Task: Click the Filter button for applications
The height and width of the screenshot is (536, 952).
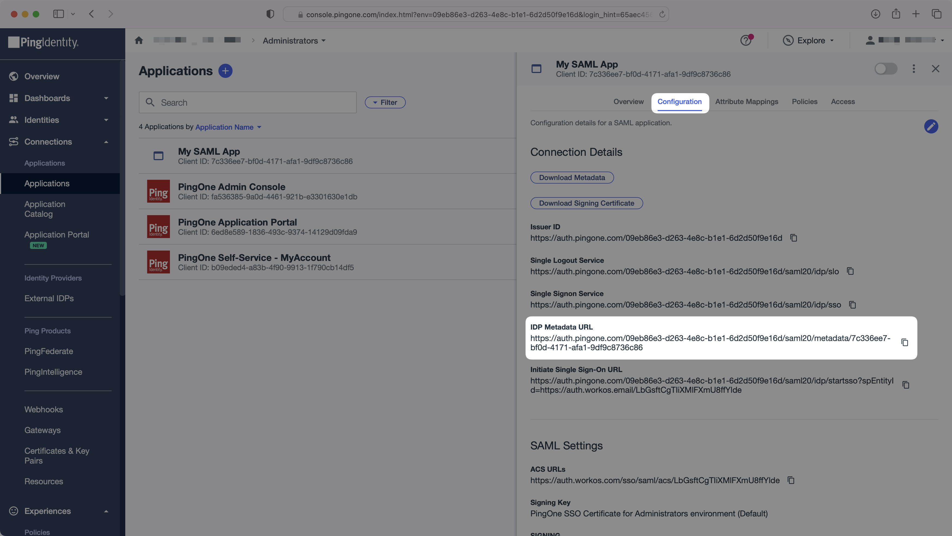Action: [385, 102]
